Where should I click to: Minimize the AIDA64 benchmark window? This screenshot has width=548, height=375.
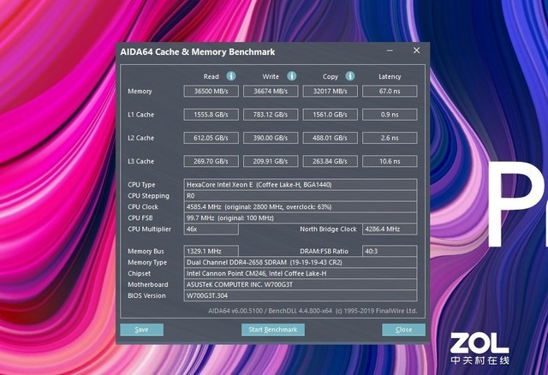click(x=390, y=51)
